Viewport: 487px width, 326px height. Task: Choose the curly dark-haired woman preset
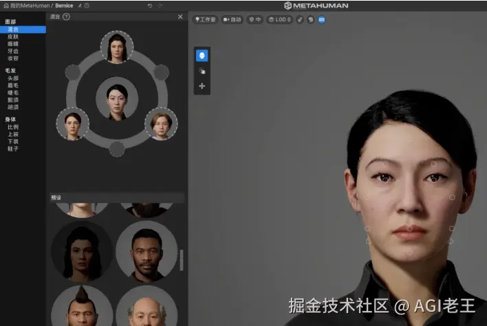click(82, 252)
